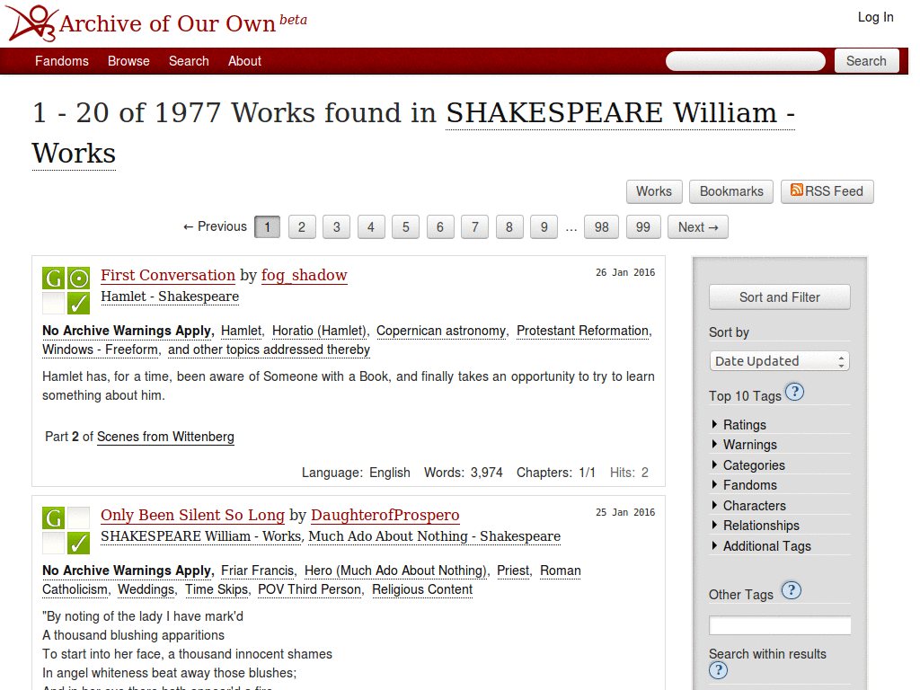This screenshot has width=920, height=690.
Task: Click the Time Skips tag
Action: pos(217,589)
